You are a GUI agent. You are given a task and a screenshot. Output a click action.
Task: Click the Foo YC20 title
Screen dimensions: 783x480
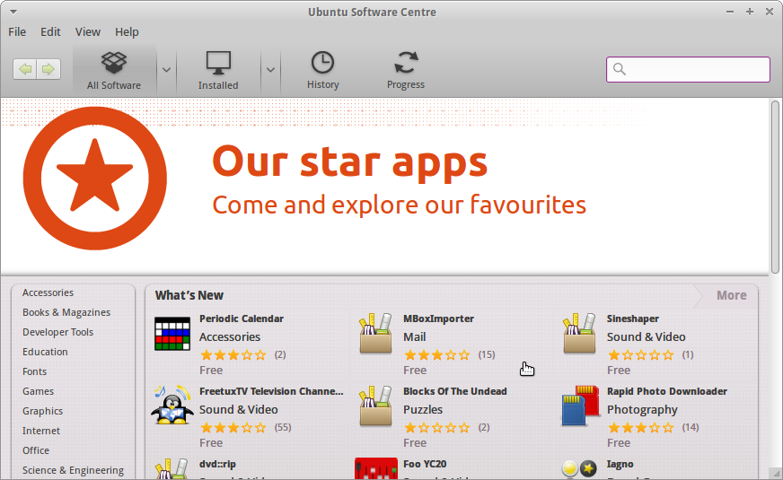point(425,464)
